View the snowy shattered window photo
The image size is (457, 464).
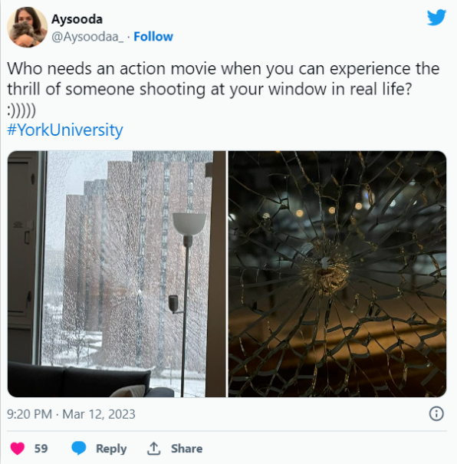tap(117, 274)
